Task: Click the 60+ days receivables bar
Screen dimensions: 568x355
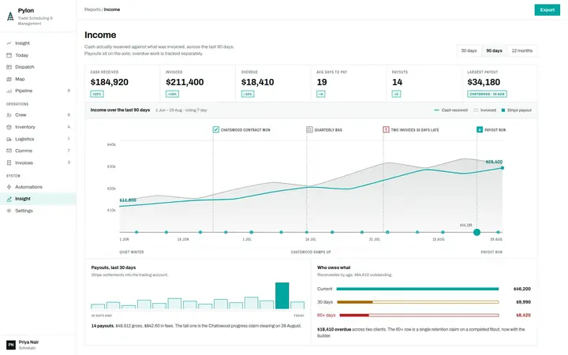Action: tap(419, 315)
